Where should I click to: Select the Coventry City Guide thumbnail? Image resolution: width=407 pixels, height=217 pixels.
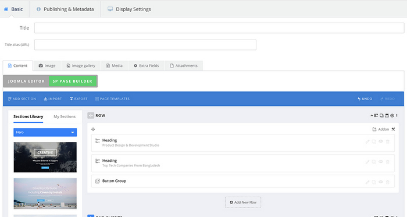[45, 193]
